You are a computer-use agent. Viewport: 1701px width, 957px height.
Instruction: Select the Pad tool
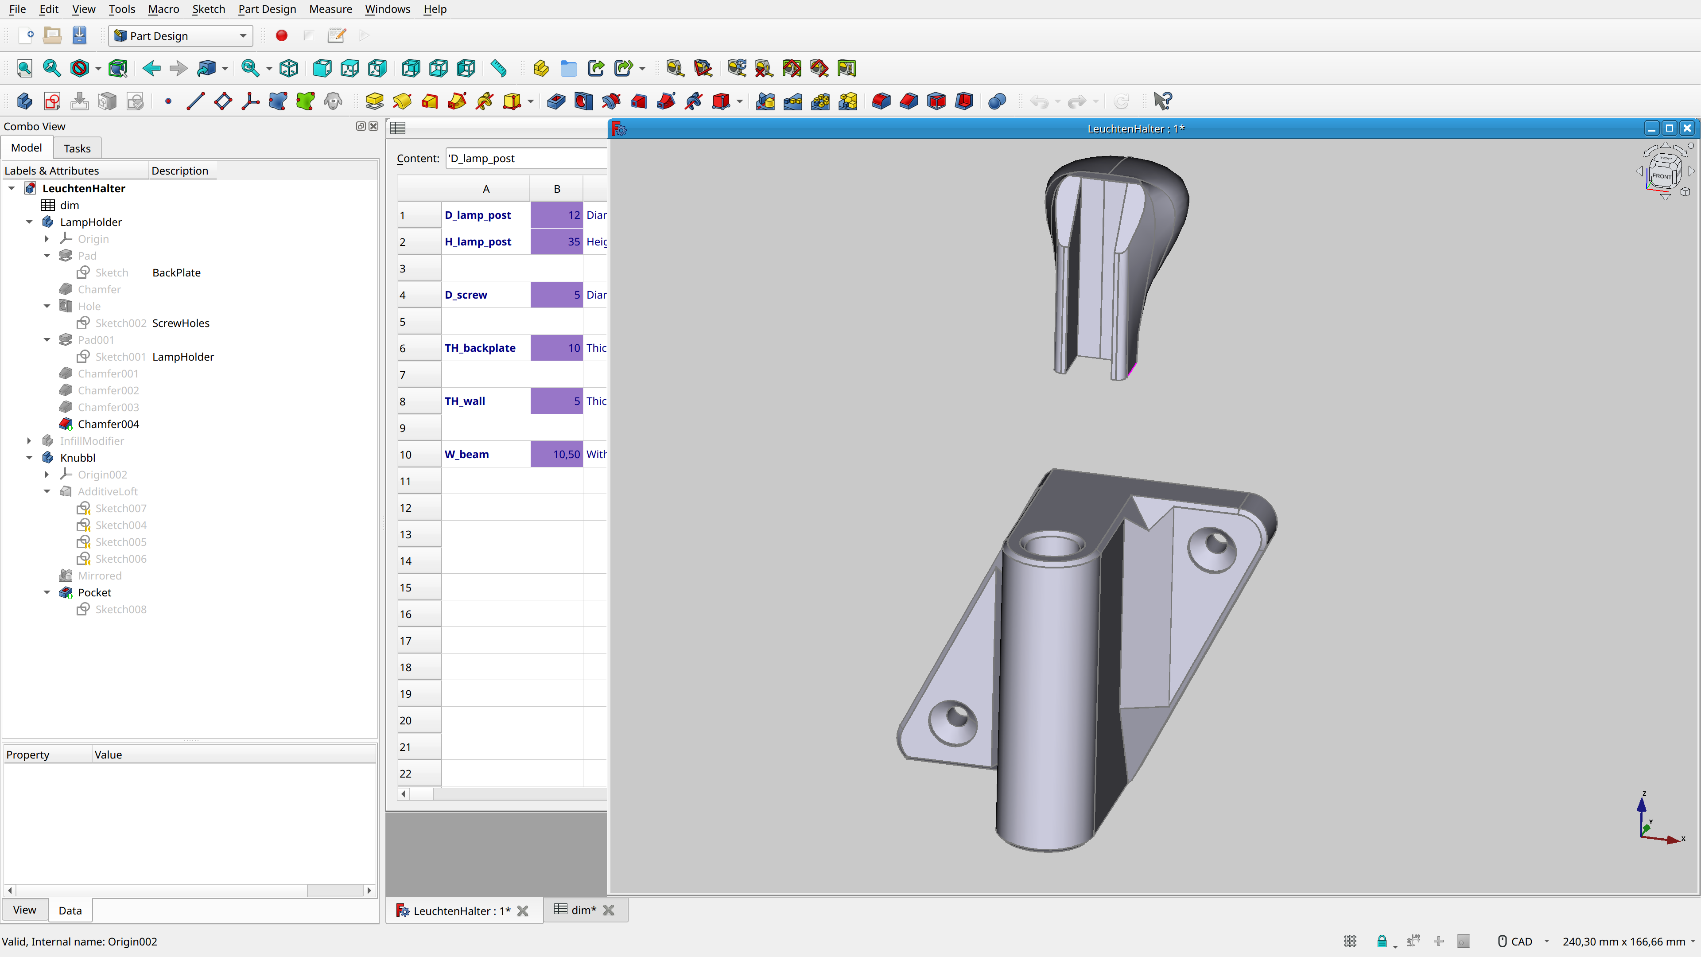374,101
